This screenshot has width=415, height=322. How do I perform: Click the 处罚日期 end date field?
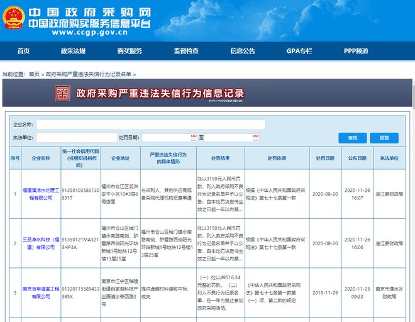click(231, 138)
